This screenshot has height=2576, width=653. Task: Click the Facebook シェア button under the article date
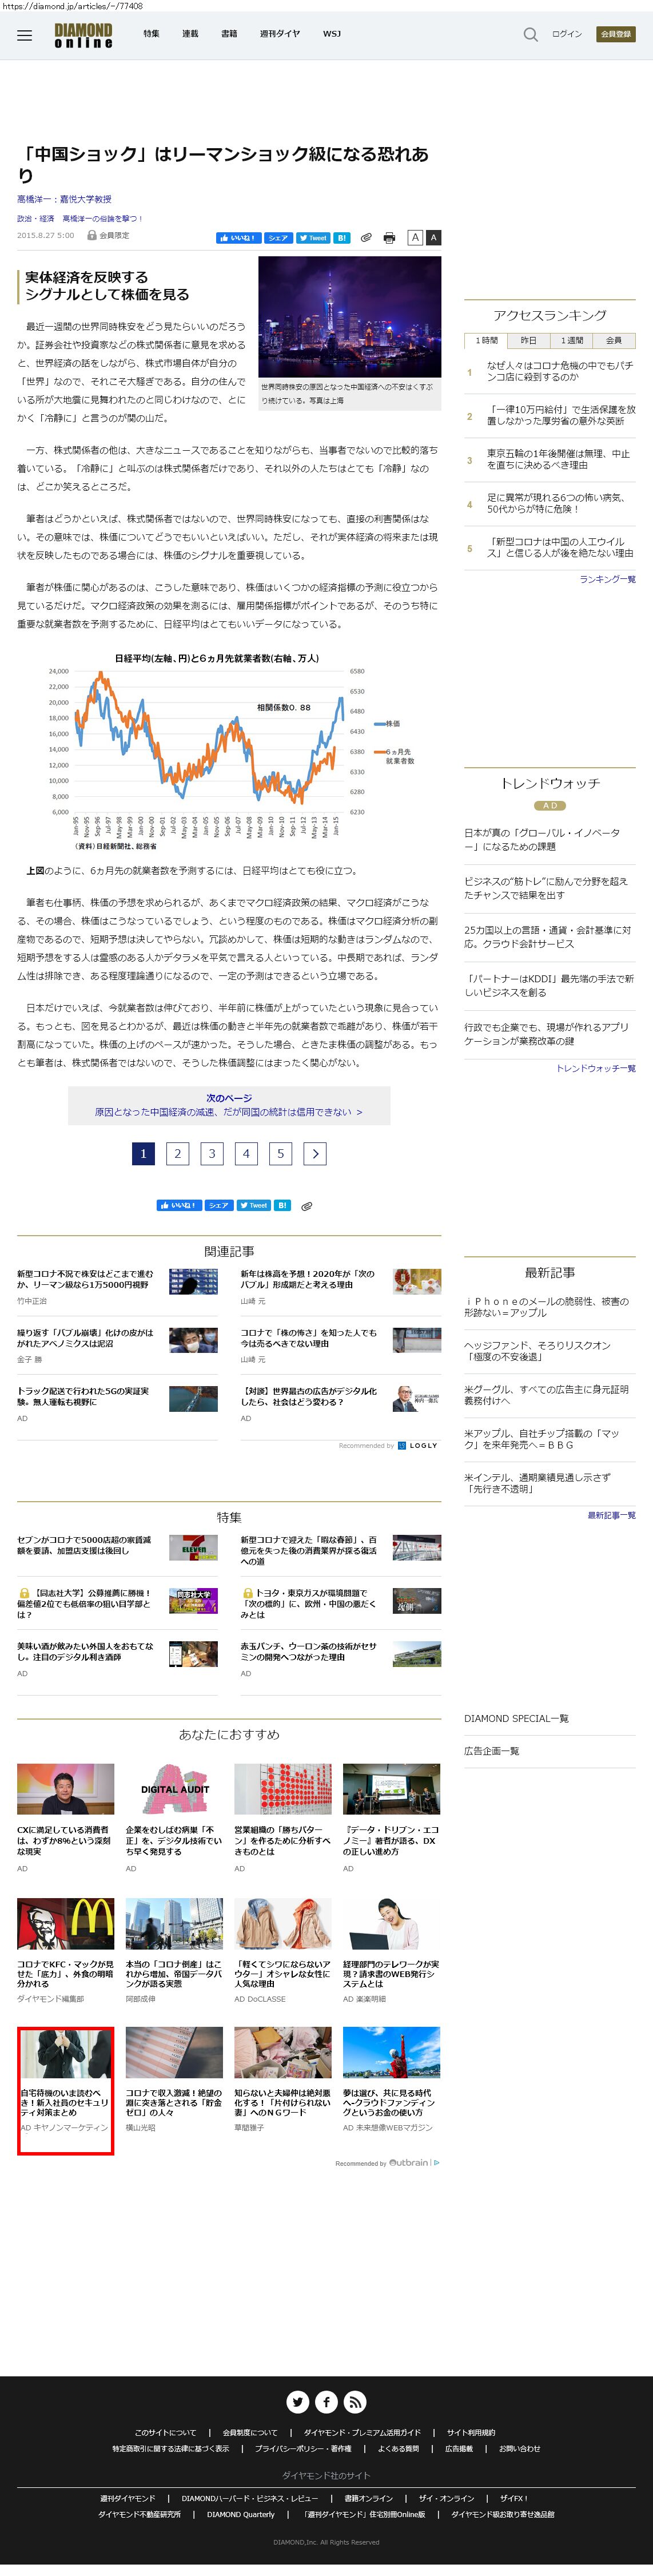tap(278, 238)
